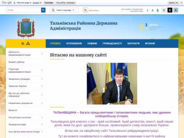The height and width of the screenshot is (138, 184).
Task: Choose the black contrast K swatch
Action: click(x=170, y=10)
